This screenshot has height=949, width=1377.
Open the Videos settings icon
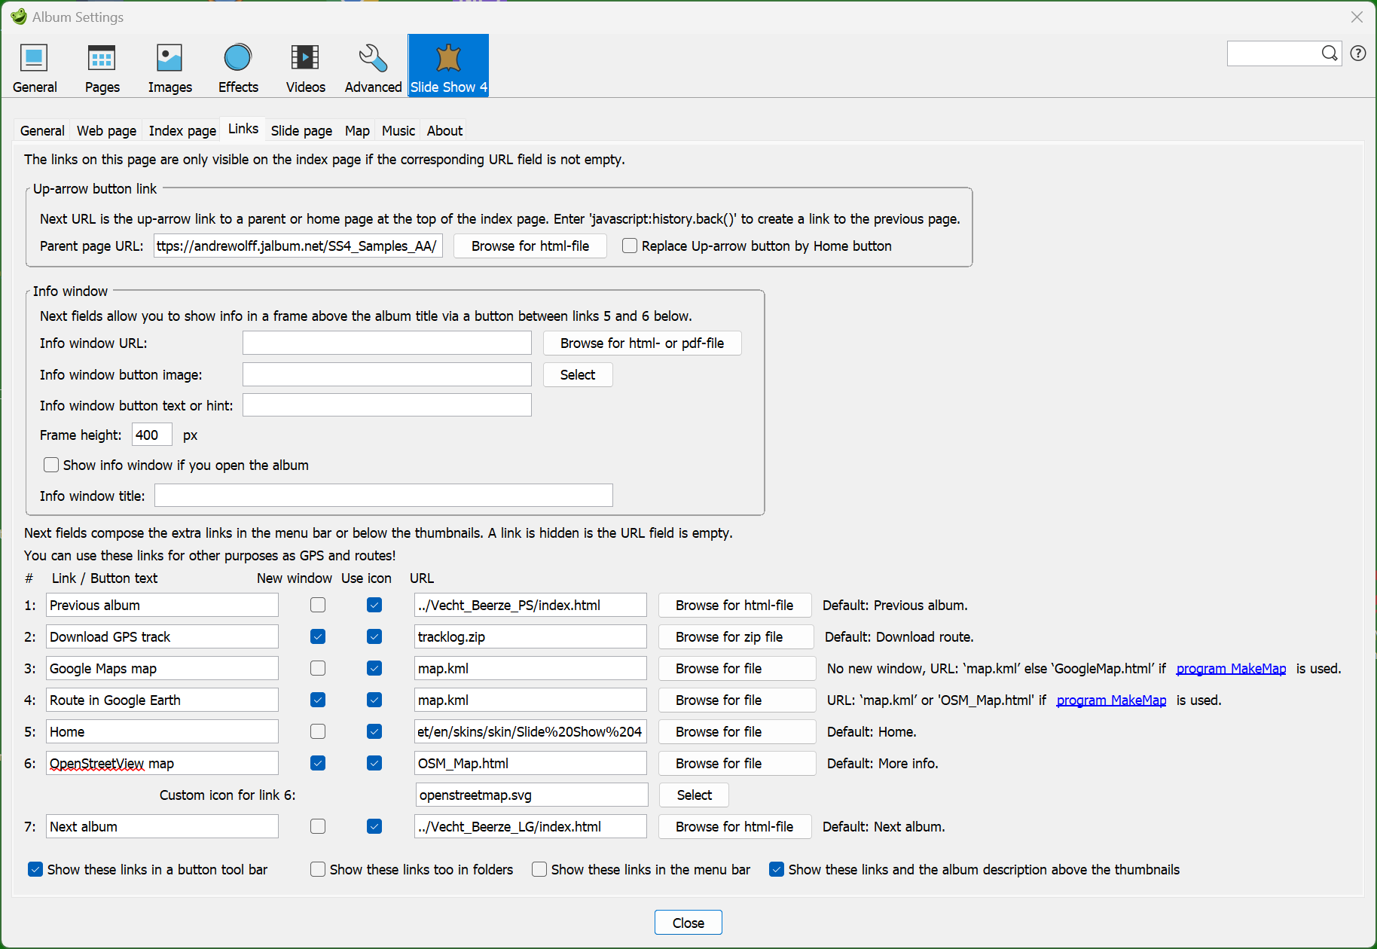[304, 66]
